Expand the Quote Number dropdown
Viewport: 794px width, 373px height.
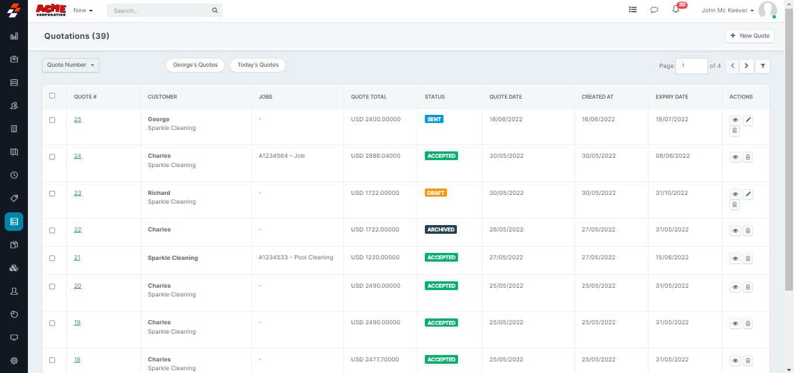pos(70,65)
